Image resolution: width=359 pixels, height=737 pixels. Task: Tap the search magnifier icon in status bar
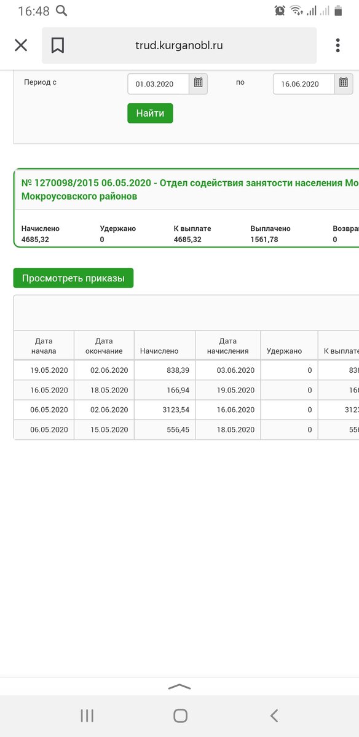(61, 10)
